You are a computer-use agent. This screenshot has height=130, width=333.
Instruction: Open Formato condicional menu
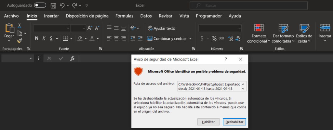259,33
